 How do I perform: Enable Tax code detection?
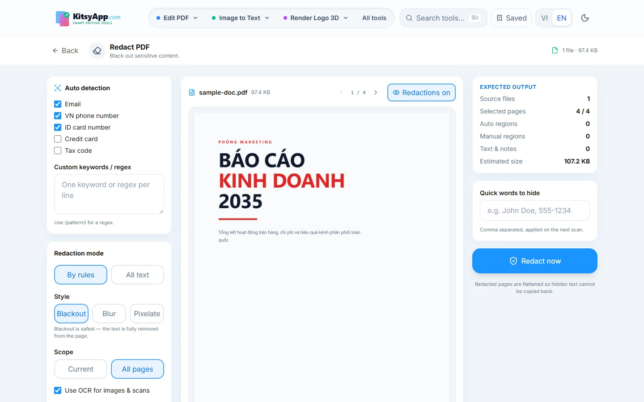[58, 151]
